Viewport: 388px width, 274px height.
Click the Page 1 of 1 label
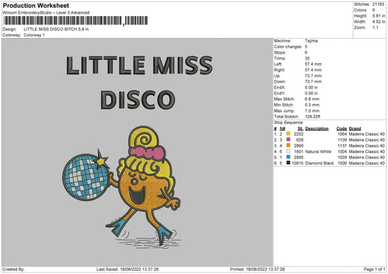click(x=374, y=269)
